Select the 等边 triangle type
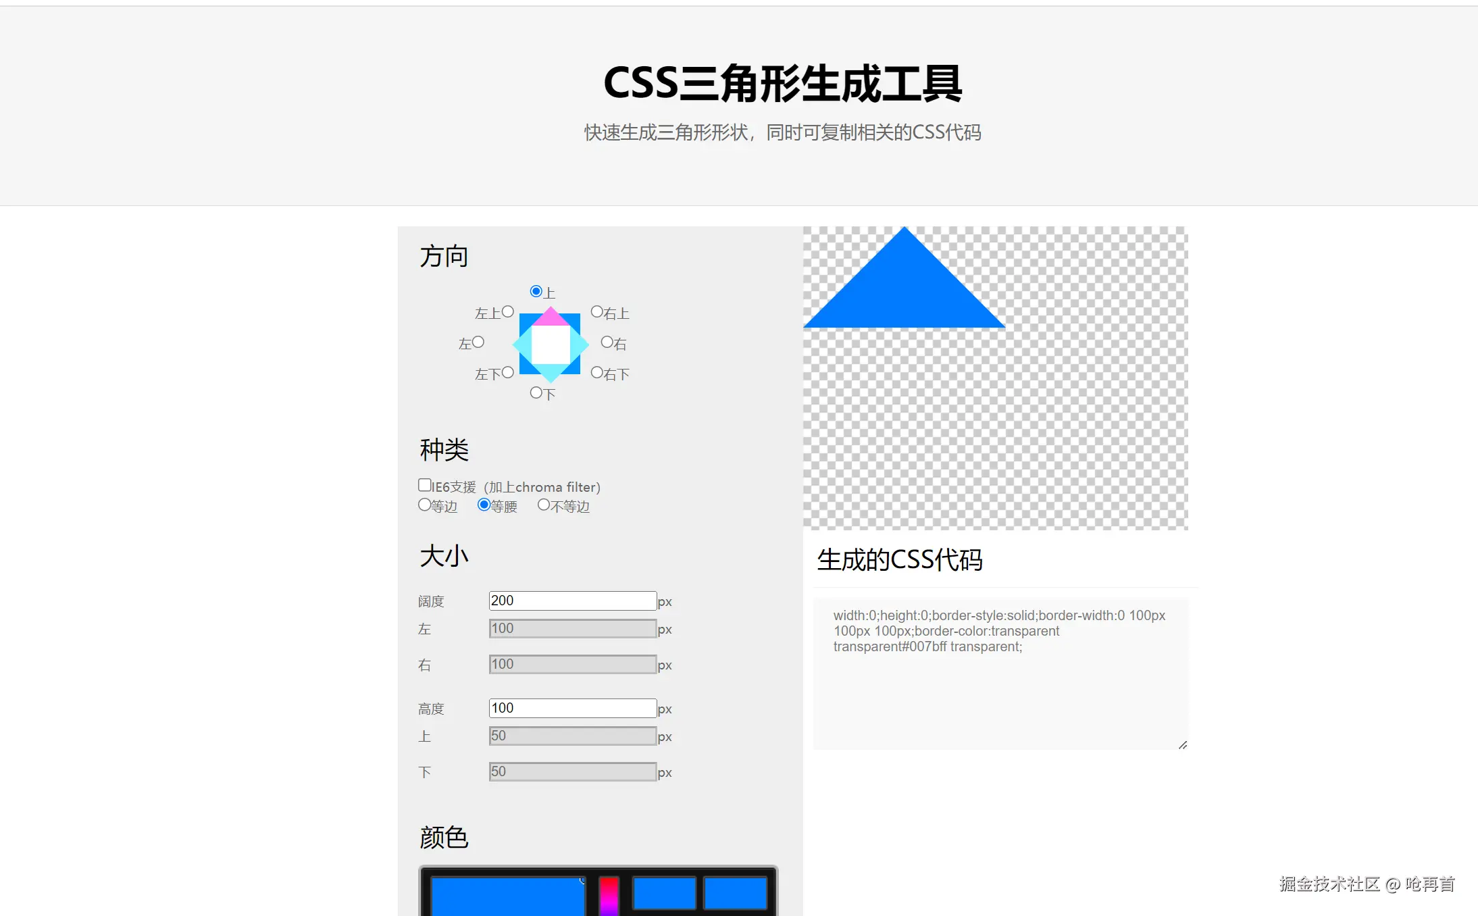The width and height of the screenshot is (1478, 916). click(x=424, y=505)
